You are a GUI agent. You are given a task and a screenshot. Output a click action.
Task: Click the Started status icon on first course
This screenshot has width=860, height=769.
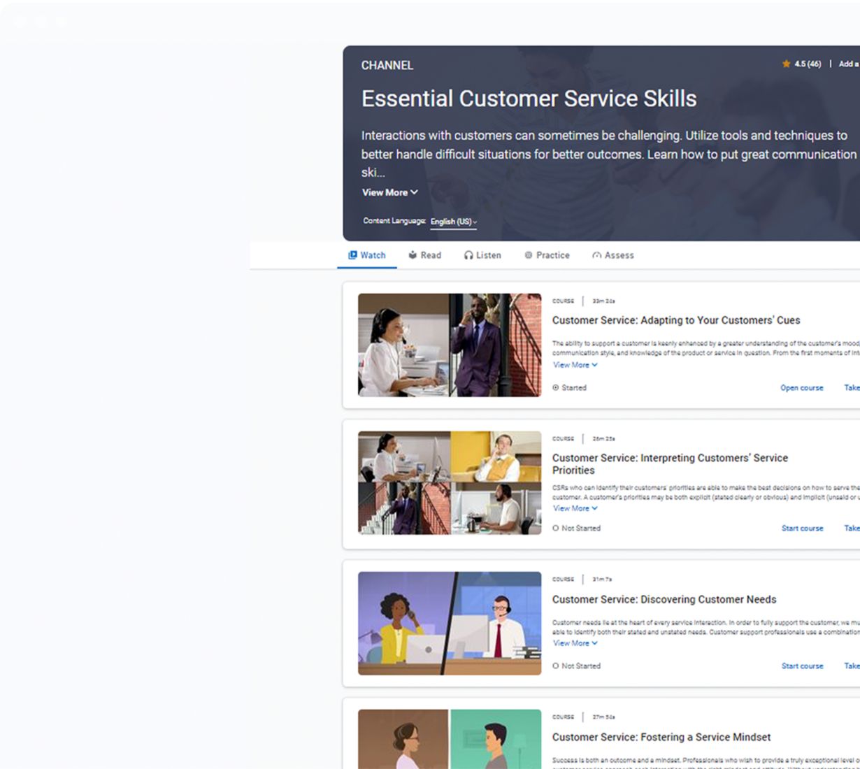pyautogui.click(x=556, y=387)
